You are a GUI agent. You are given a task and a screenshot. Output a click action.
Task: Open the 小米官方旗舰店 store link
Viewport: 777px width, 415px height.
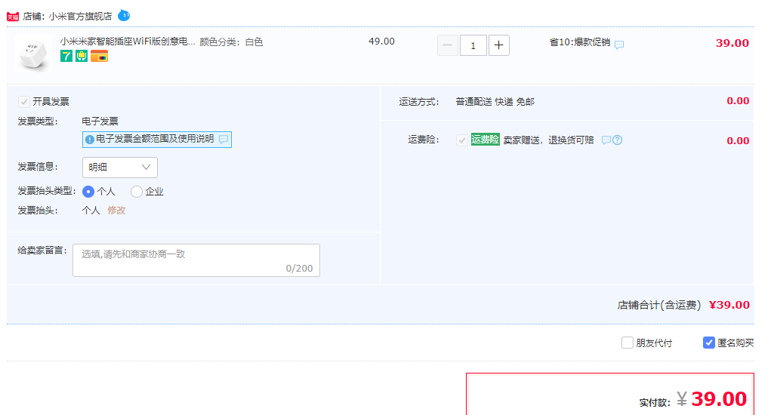point(80,17)
